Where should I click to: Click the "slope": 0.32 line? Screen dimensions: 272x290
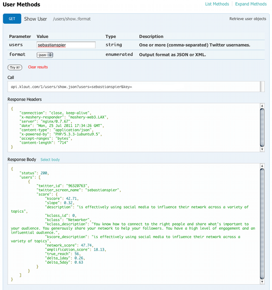pyautogui.click(x=59, y=203)
